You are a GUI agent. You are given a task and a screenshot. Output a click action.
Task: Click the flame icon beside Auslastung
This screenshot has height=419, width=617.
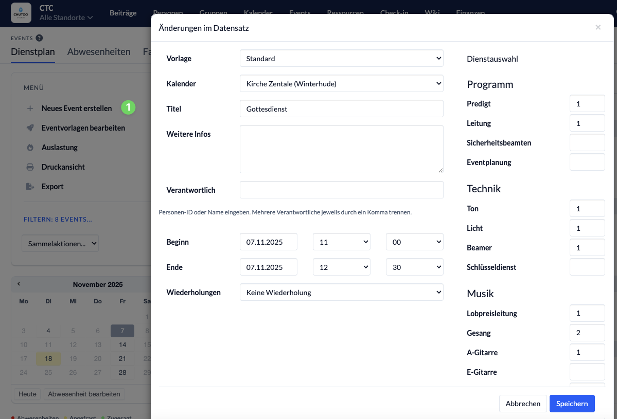coord(30,148)
